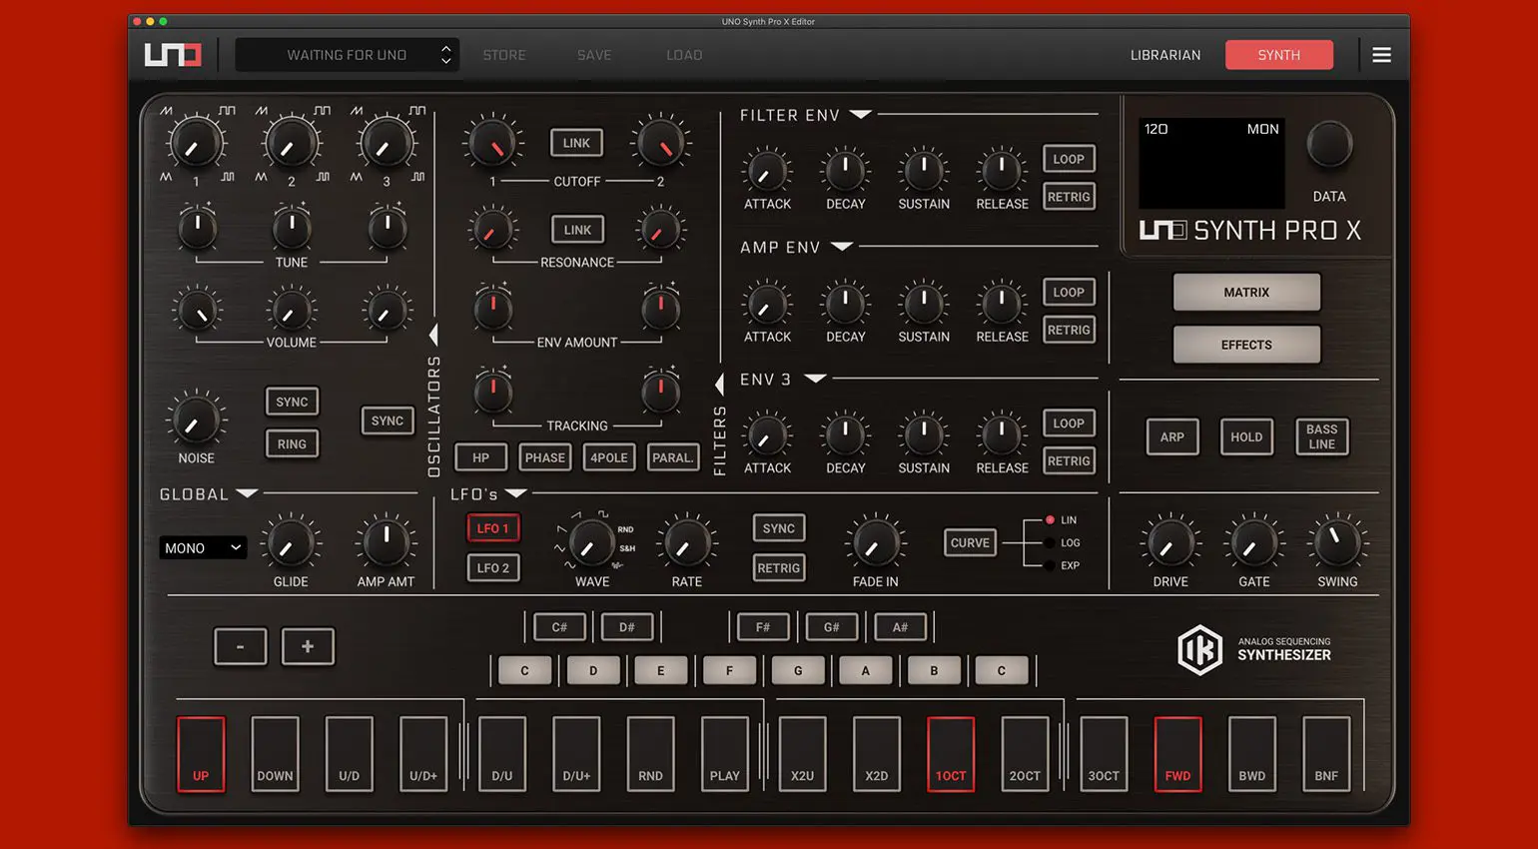Screen dimensions: 1538x849
Task: Enable RING modulation in the oscillator section
Action: click(292, 443)
